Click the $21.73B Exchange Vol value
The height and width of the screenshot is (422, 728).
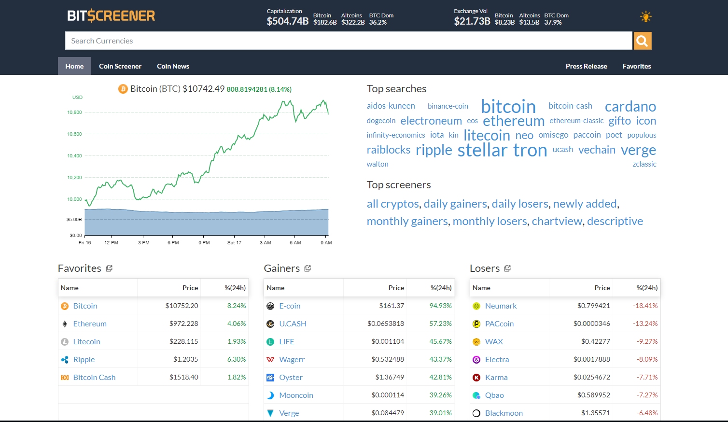[x=472, y=21]
